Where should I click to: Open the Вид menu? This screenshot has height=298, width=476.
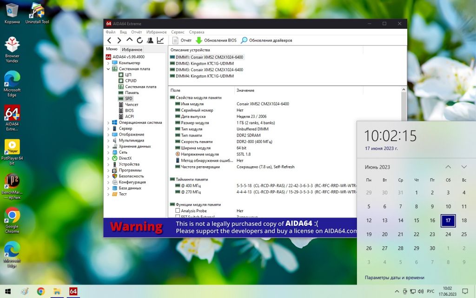(123, 32)
